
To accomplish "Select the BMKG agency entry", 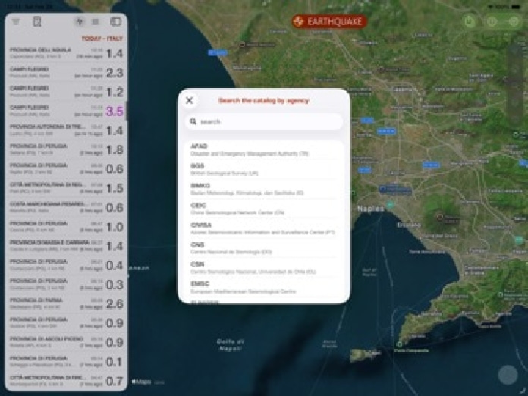I will tap(264, 189).
